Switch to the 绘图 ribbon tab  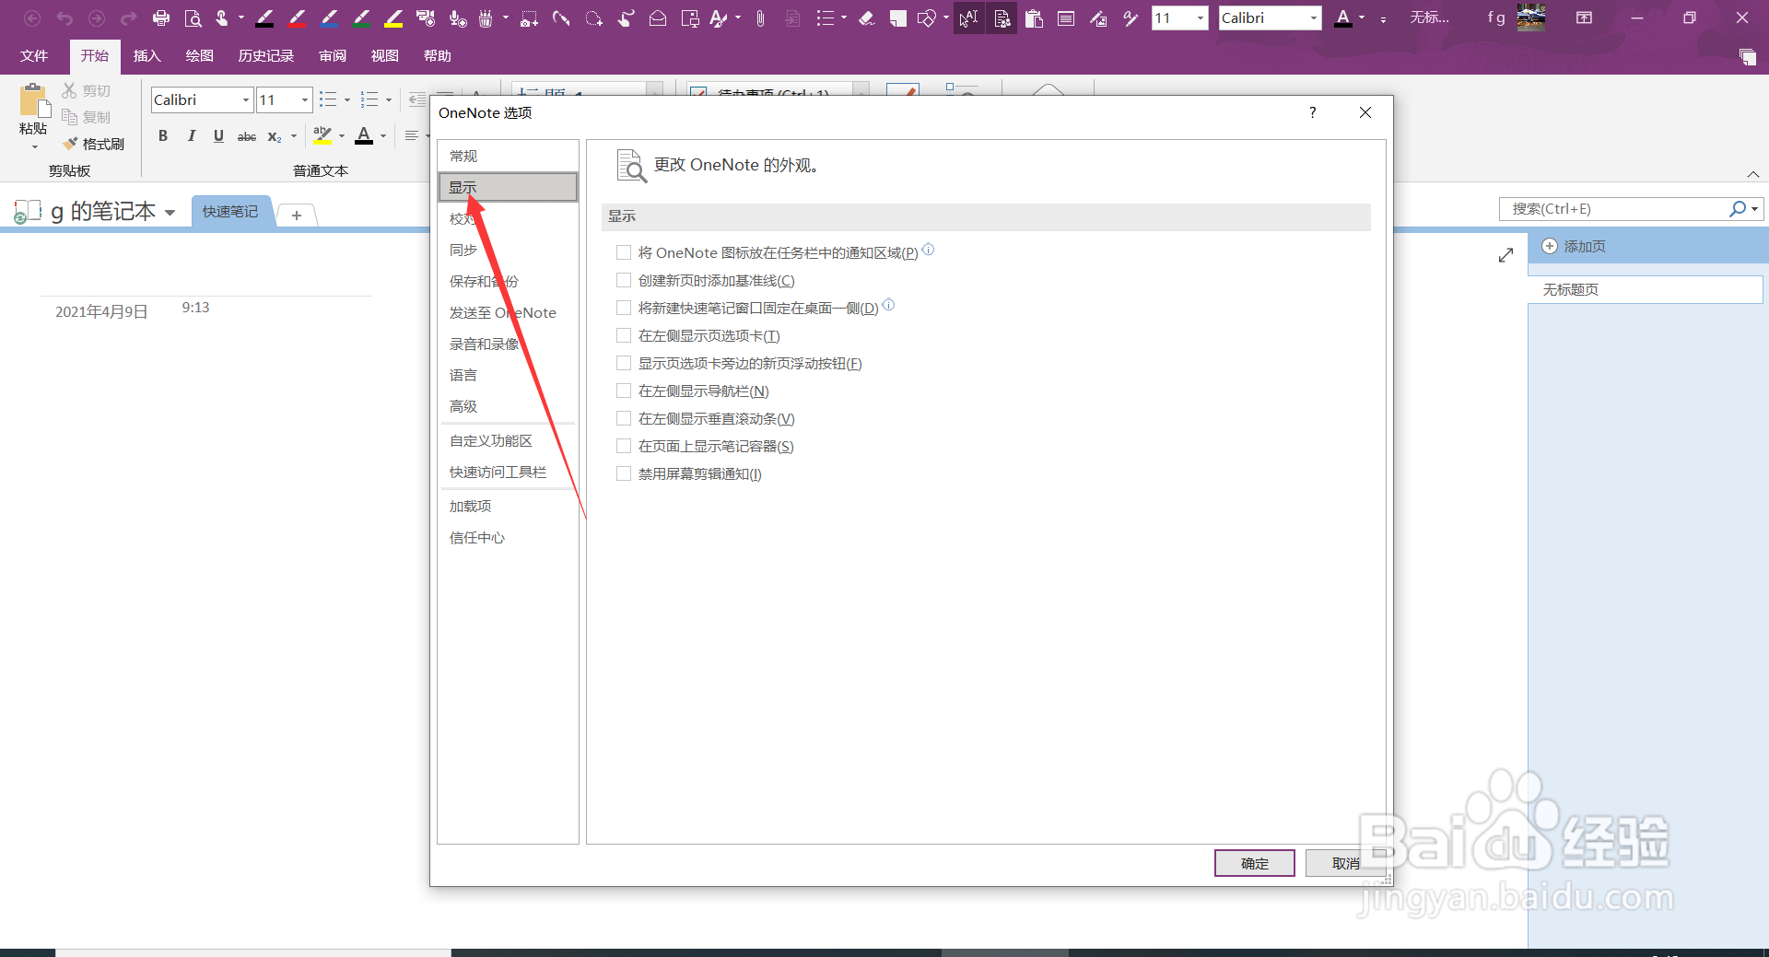pos(200,56)
